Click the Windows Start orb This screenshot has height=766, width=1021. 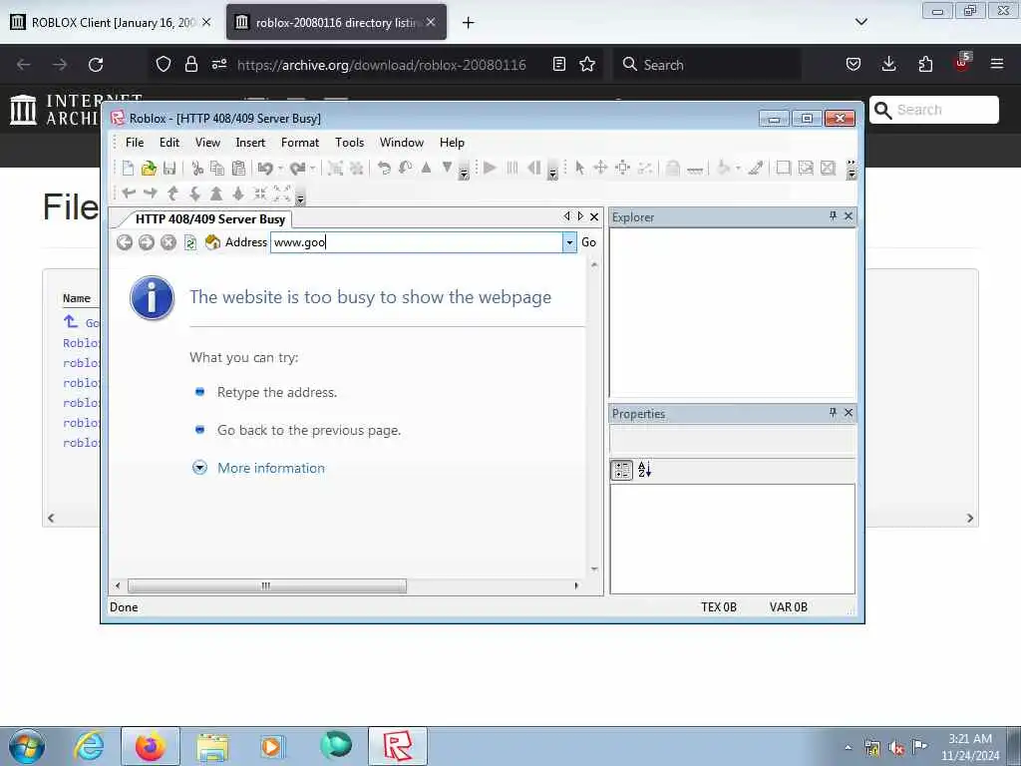pos(27,746)
